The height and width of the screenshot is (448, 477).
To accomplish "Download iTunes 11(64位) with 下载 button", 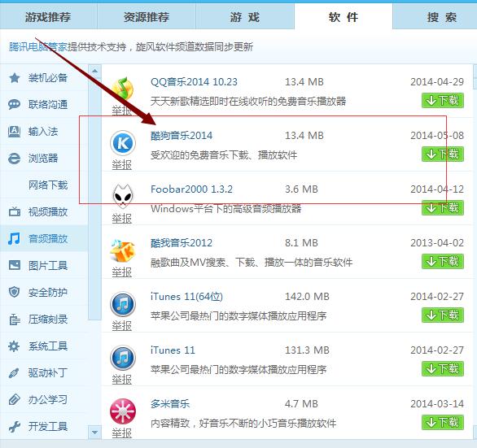I will tap(443, 315).
